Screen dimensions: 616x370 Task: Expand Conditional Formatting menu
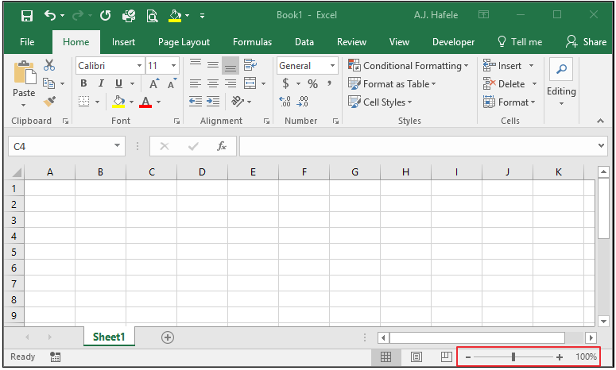coord(409,66)
